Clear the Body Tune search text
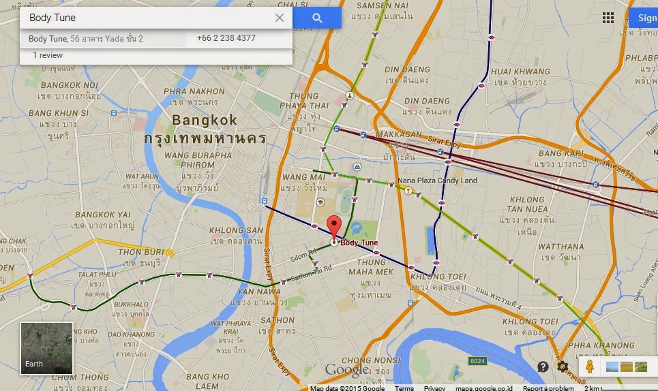This screenshot has height=391, width=658. click(x=280, y=18)
